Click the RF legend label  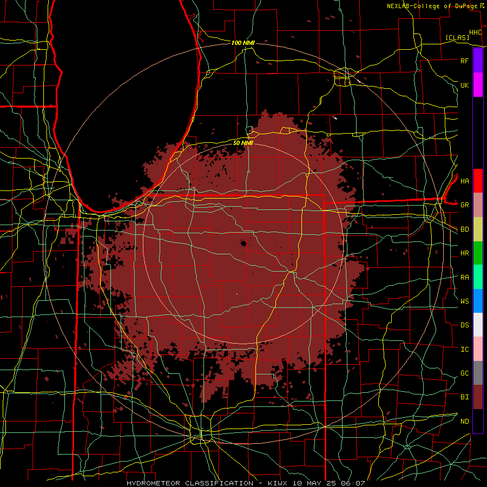(x=464, y=61)
